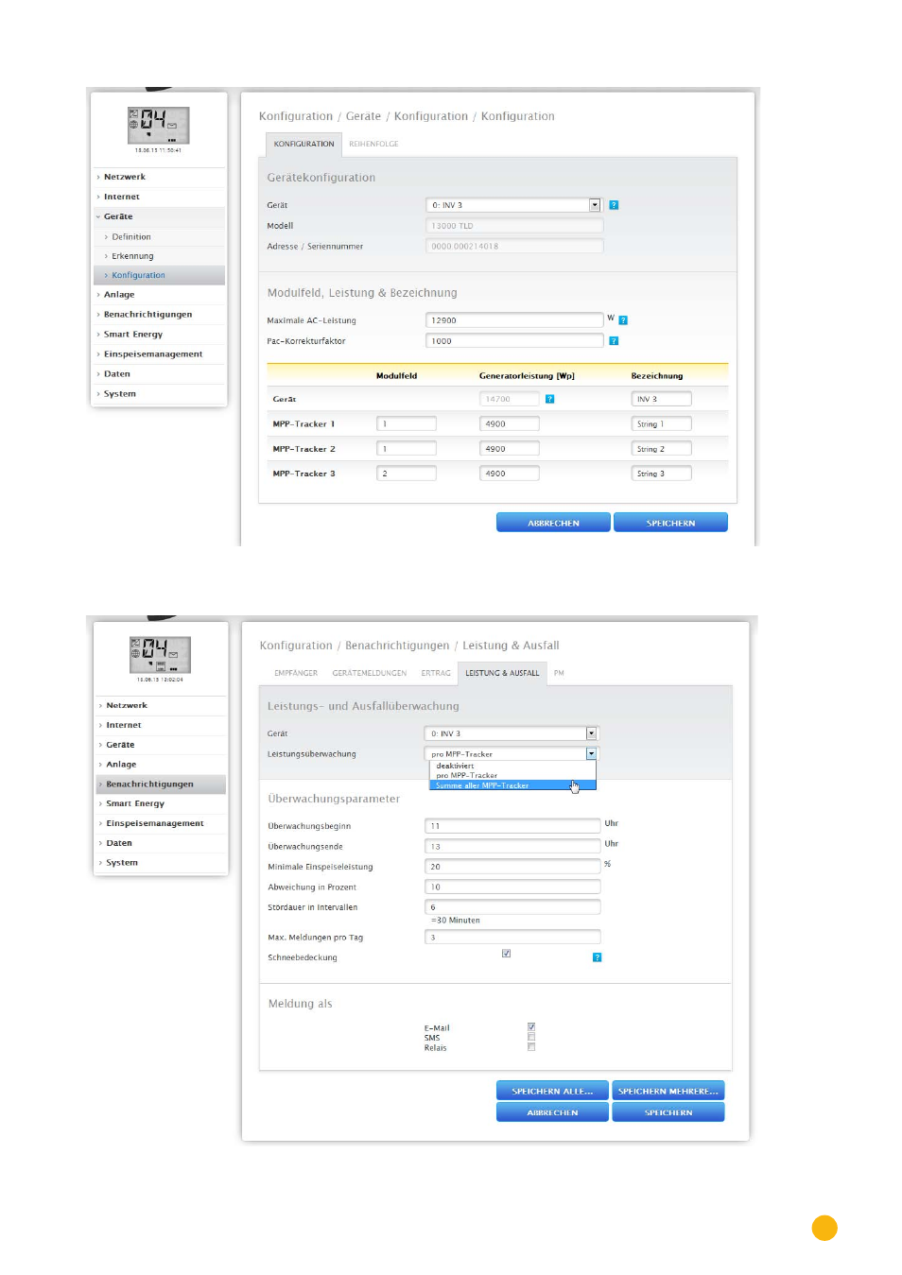Click the Überwachungsbeginn input field
This screenshot has width=902, height=1275.
512,826
